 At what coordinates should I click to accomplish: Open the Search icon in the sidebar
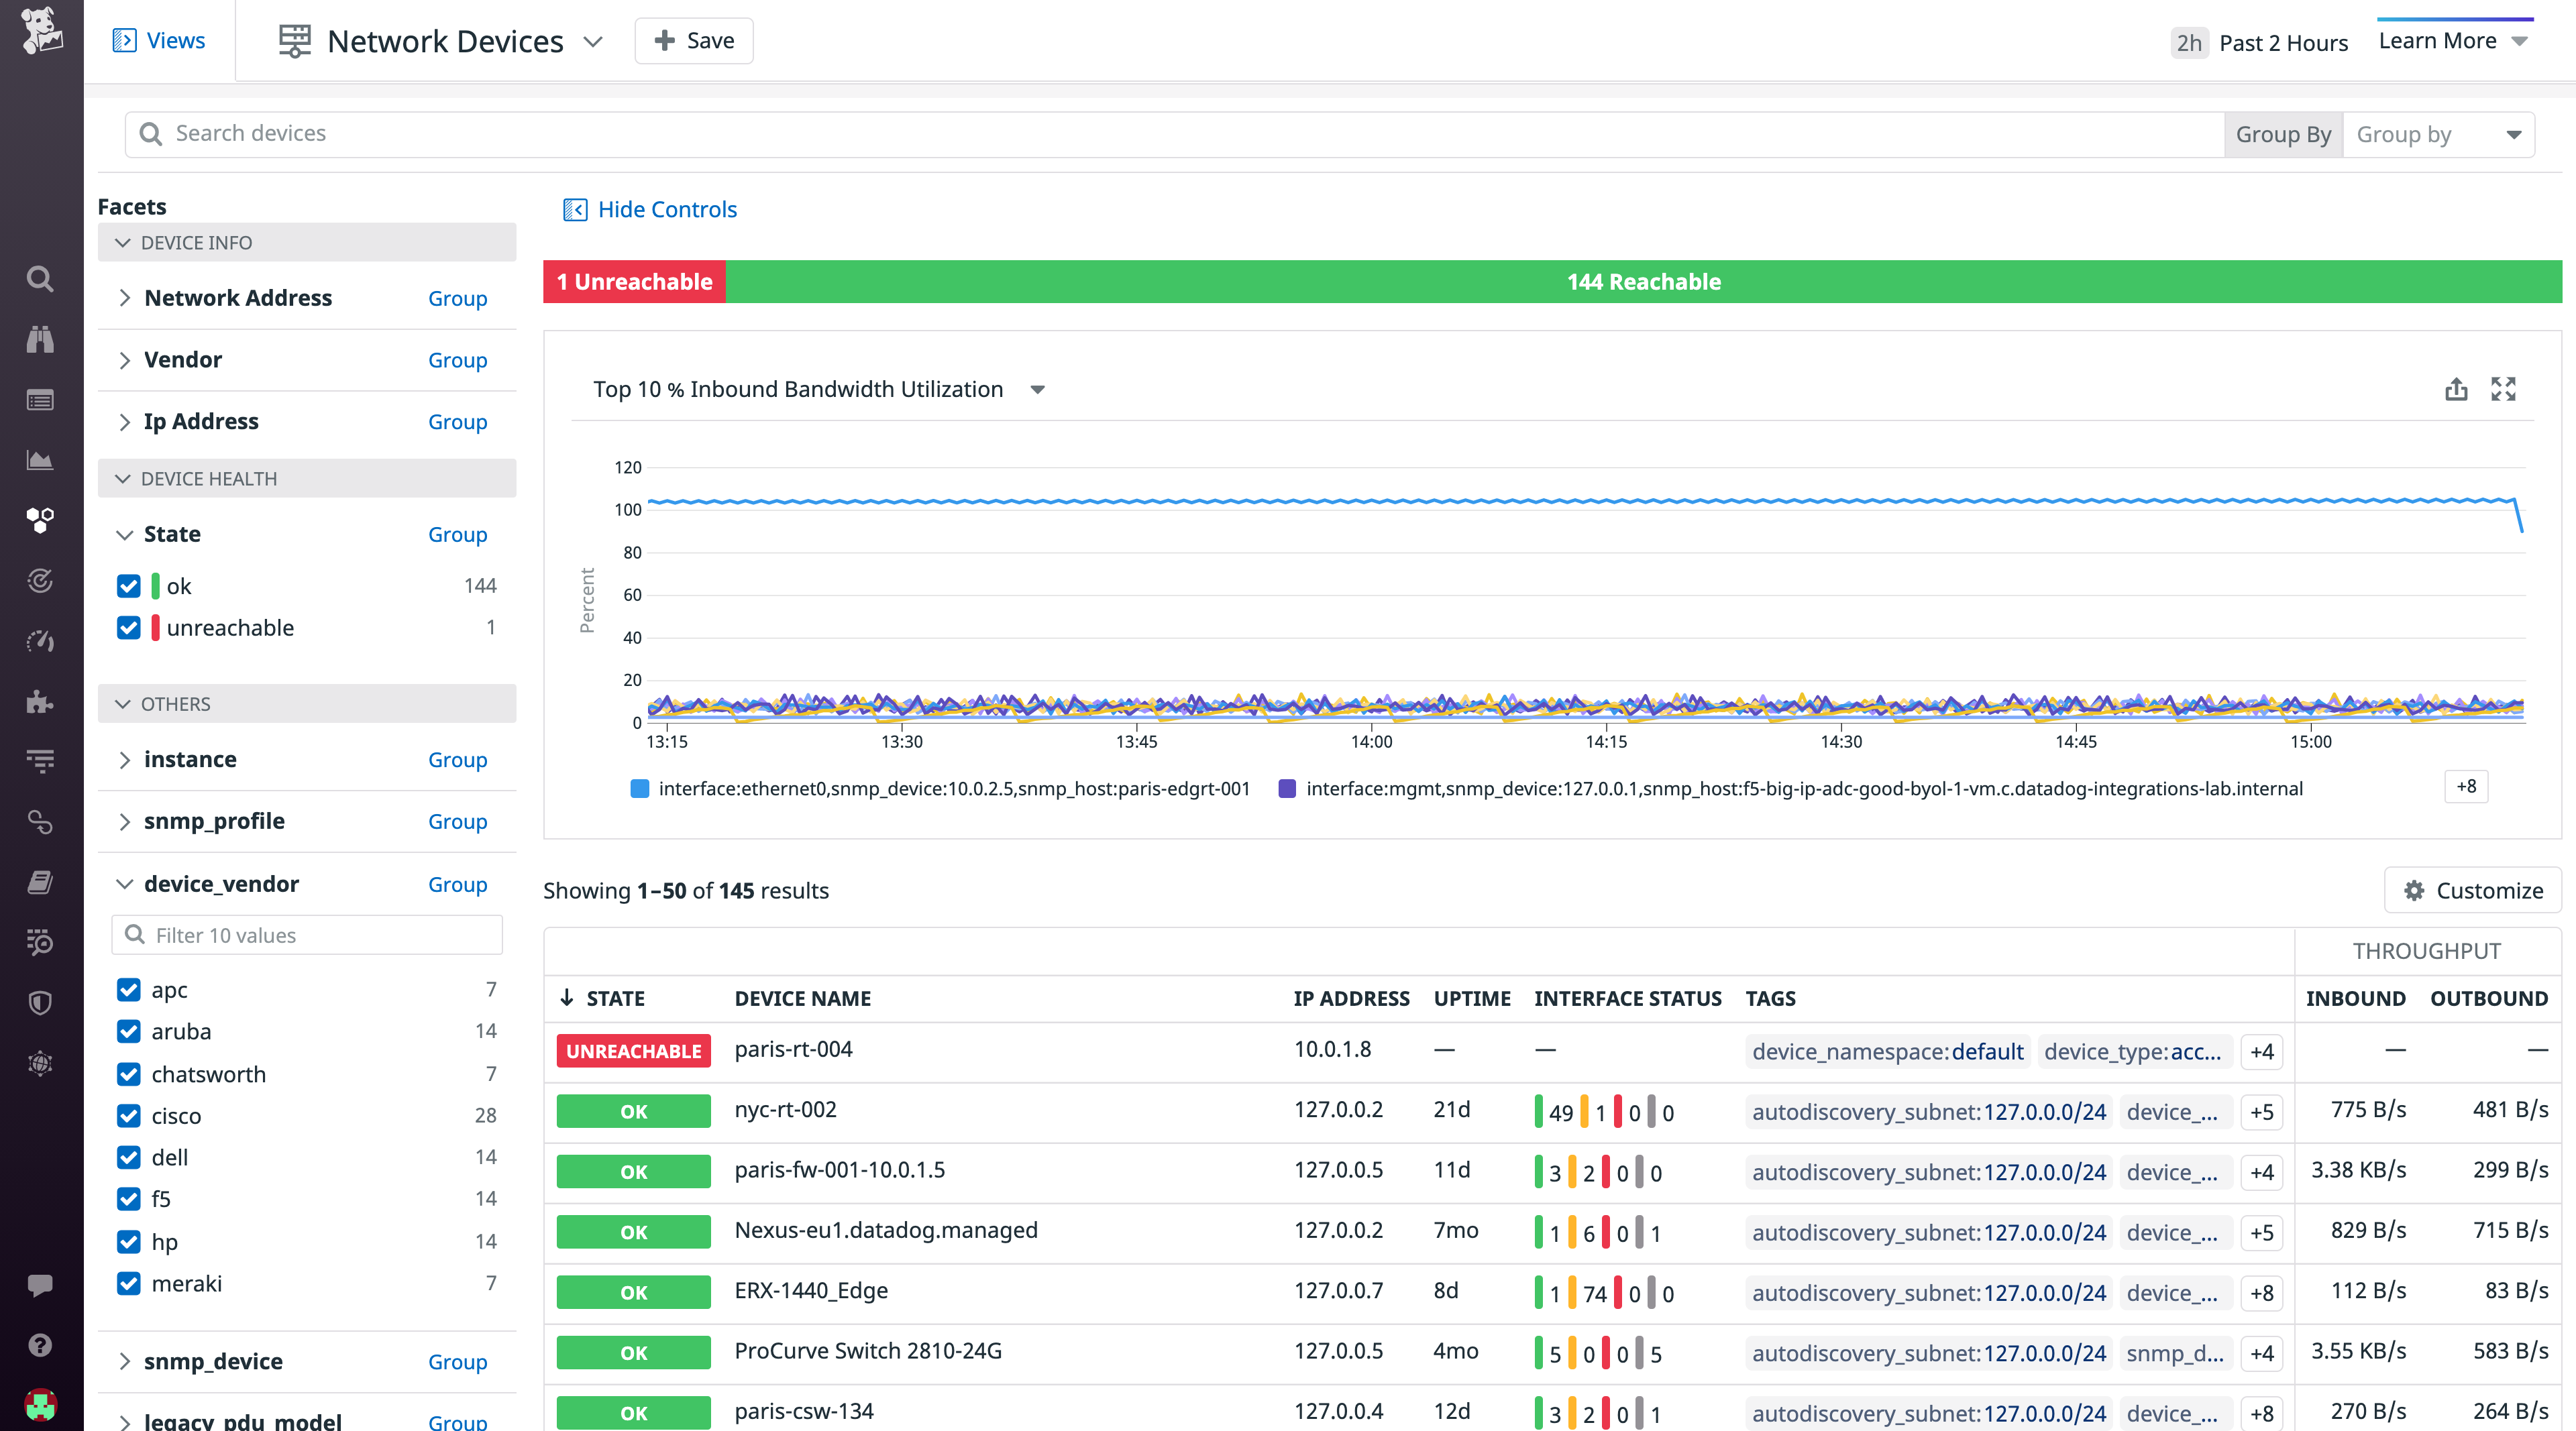coord(40,279)
